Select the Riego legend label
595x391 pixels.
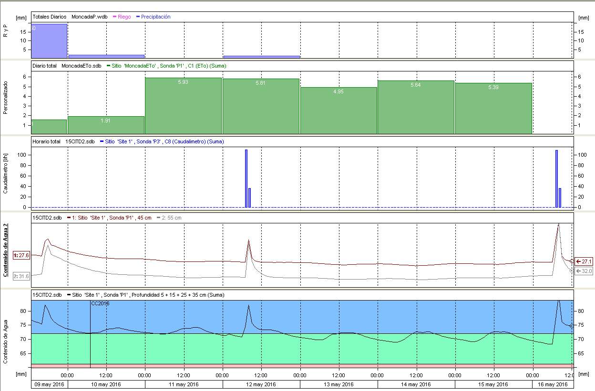click(x=124, y=17)
